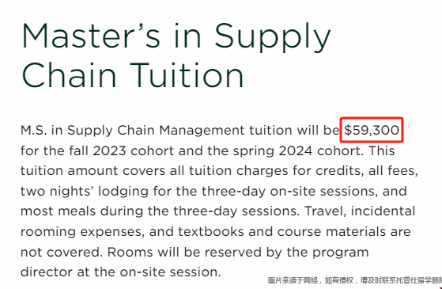
Task: Click the Master's in Supply Chain Tuition heading
Action: 176,56
